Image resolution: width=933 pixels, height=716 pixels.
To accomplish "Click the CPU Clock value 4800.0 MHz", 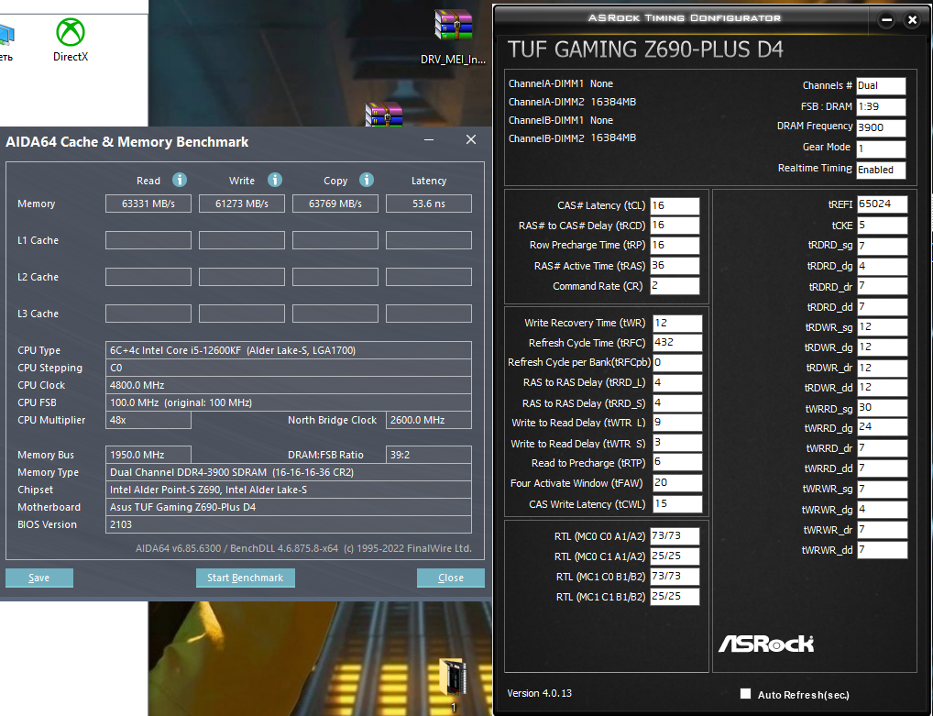I will pyautogui.click(x=289, y=385).
